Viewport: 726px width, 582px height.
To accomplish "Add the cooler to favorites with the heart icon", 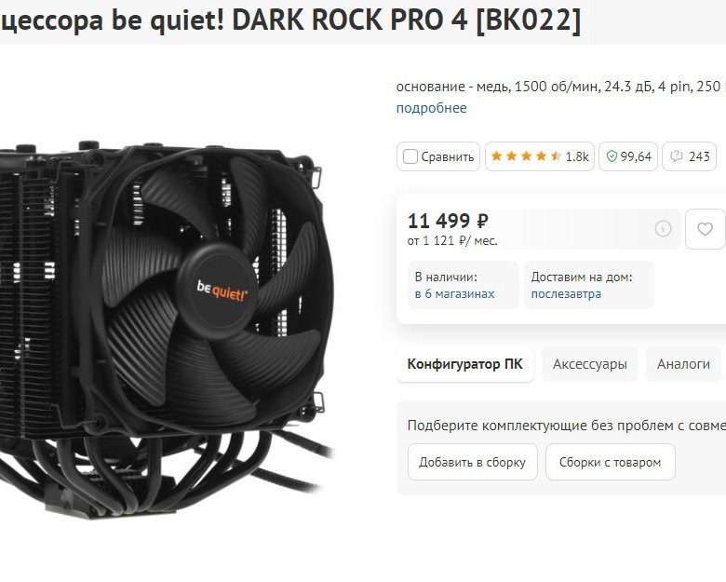I will (x=705, y=229).
